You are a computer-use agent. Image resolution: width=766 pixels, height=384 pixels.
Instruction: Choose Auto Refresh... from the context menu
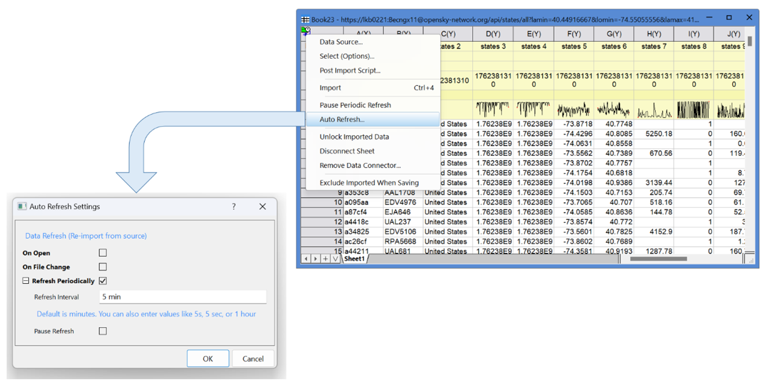coord(342,120)
